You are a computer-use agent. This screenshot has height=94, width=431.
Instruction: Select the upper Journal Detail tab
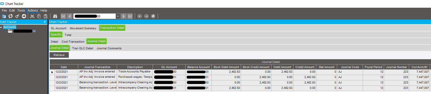pyautogui.click(x=96, y=41)
